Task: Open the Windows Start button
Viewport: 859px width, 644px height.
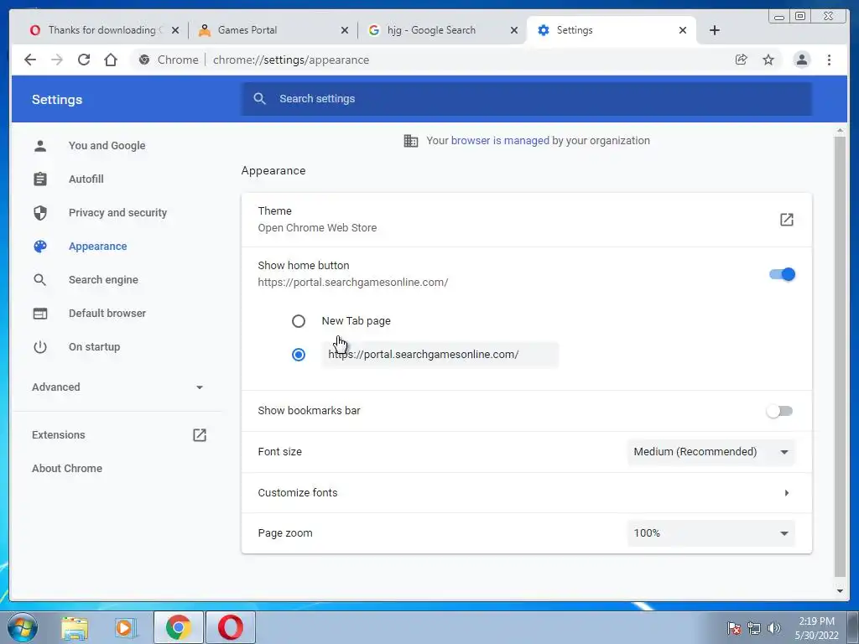Action: click(x=23, y=627)
